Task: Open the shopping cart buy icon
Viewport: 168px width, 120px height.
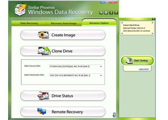Action: (x=101, y=13)
